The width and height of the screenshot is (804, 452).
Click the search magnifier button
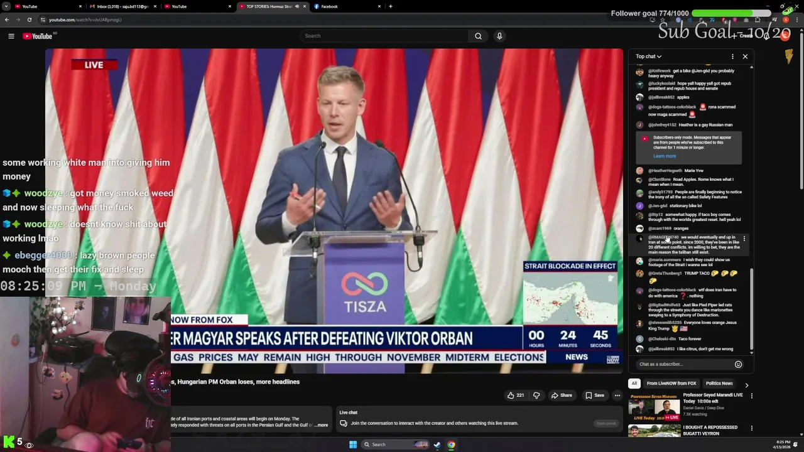(x=478, y=36)
